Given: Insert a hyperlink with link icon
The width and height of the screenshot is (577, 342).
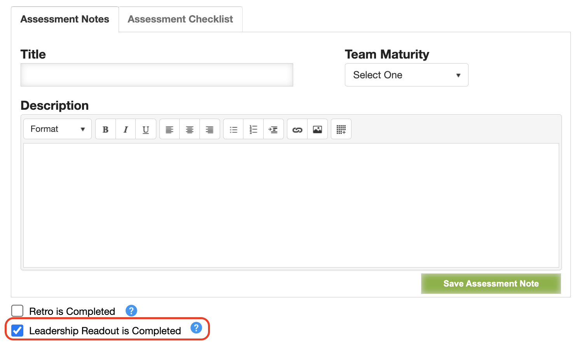Looking at the screenshot, I should point(297,129).
